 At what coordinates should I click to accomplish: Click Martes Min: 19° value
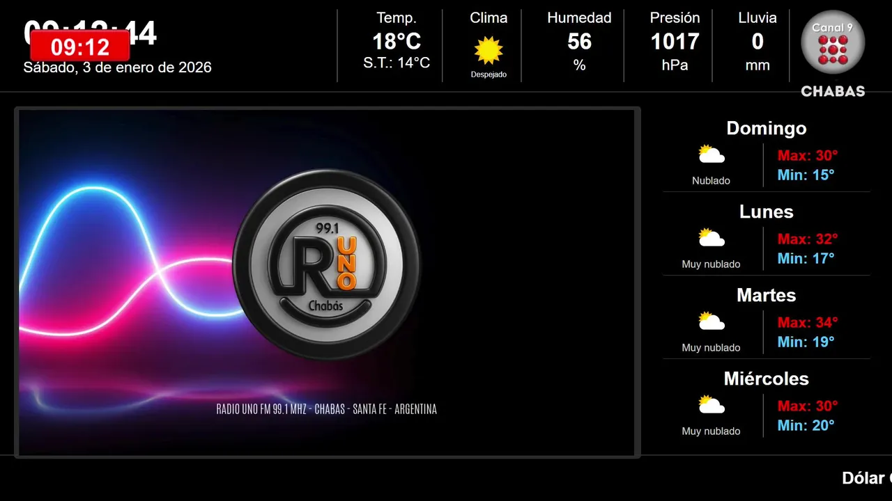(x=806, y=342)
